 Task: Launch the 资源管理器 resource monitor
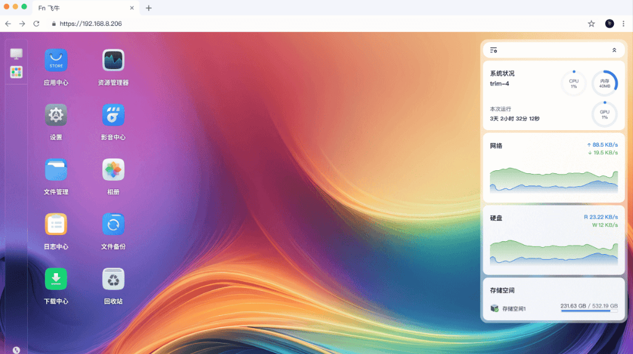114,60
